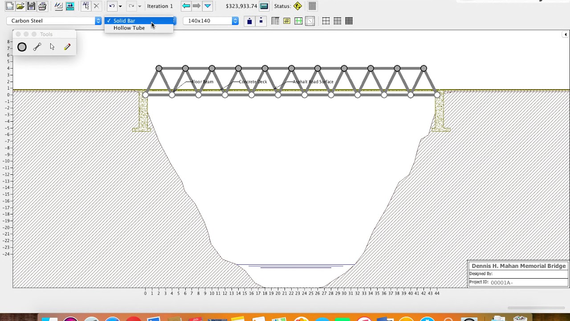Click the Floor Beam label
The width and height of the screenshot is (570, 321).
(x=203, y=82)
